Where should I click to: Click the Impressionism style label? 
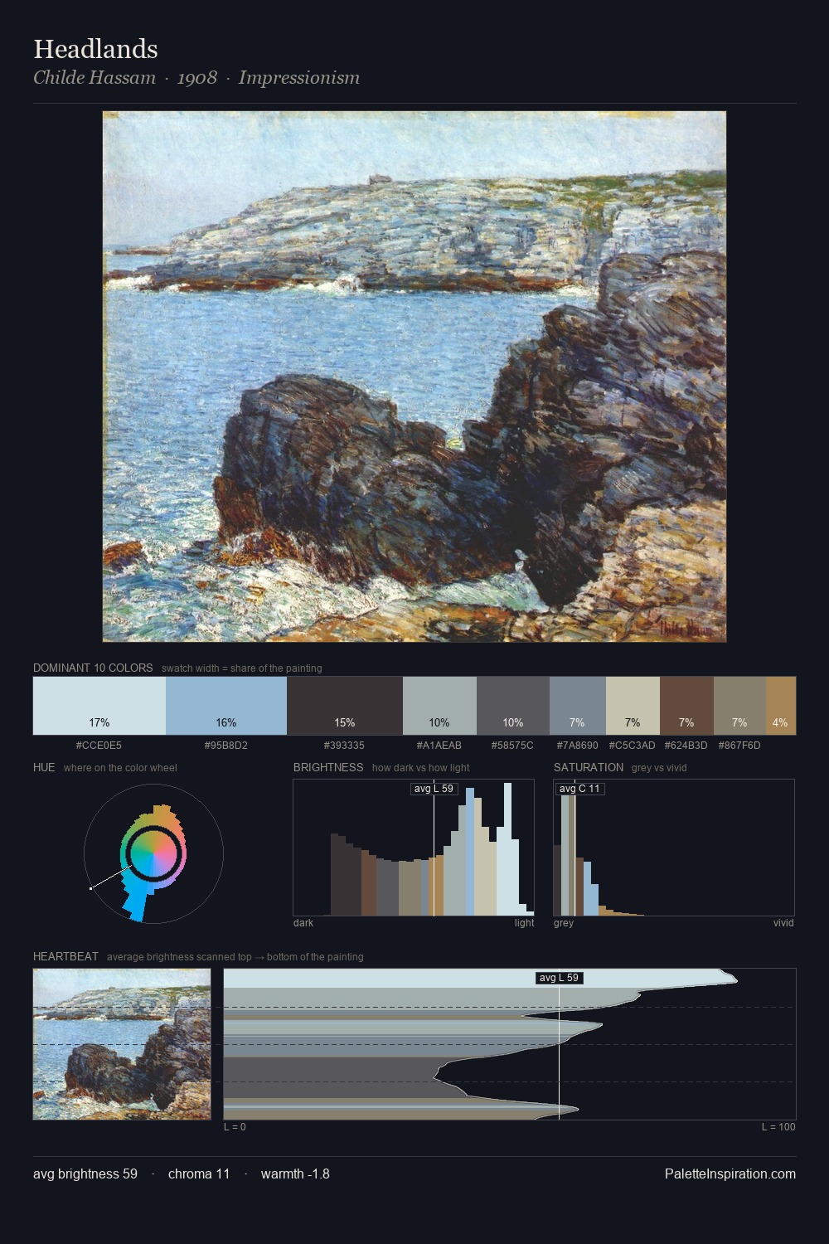click(x=299, y=78)
